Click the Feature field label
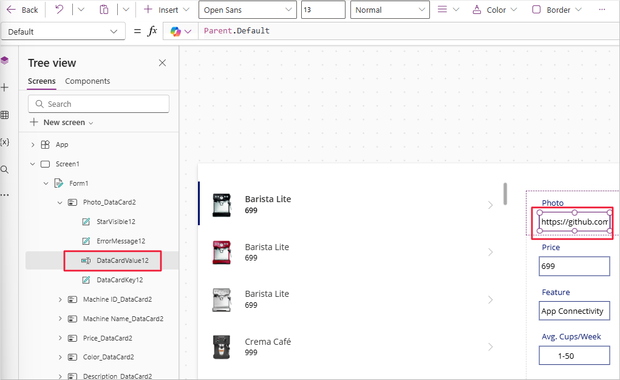The width and height of the screenshot is (620, 380). (556, 292)
